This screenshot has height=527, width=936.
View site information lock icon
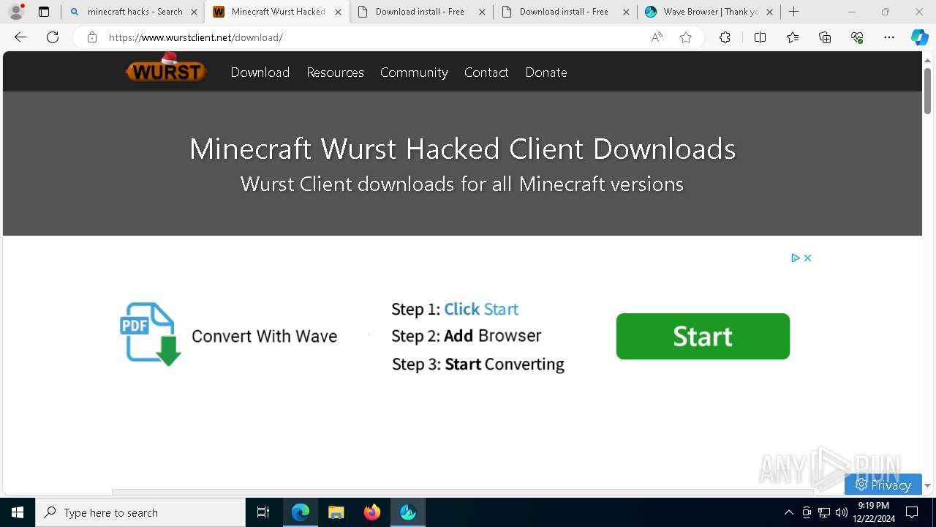[x=92, y=37]
